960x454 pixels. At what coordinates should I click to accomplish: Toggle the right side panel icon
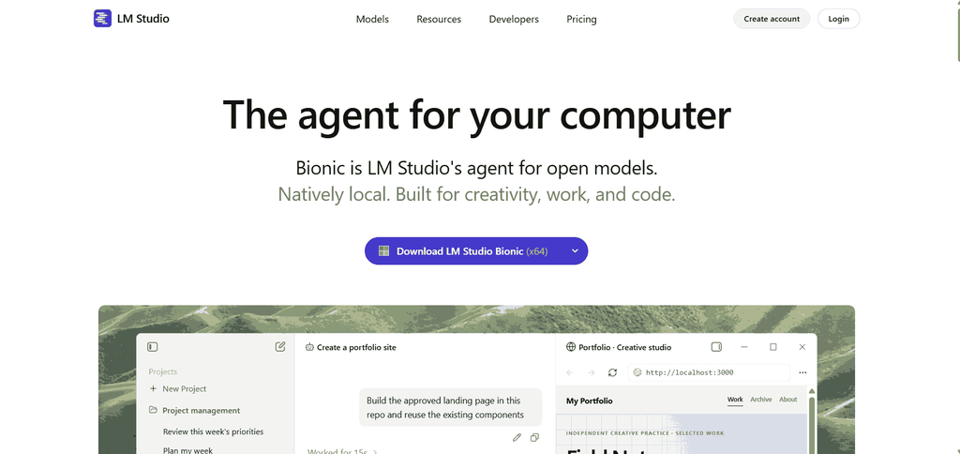[716, 347]
